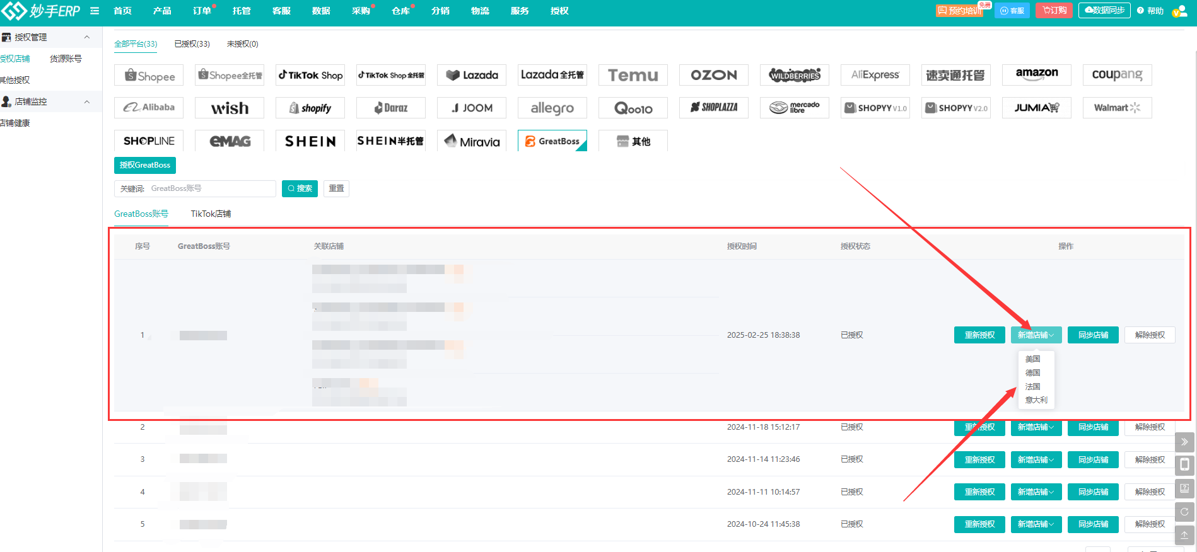Viewport: 1197px width, 552px height.
Task: Select the GreatBoss platform logo
Action: click(x=552, y=141)
